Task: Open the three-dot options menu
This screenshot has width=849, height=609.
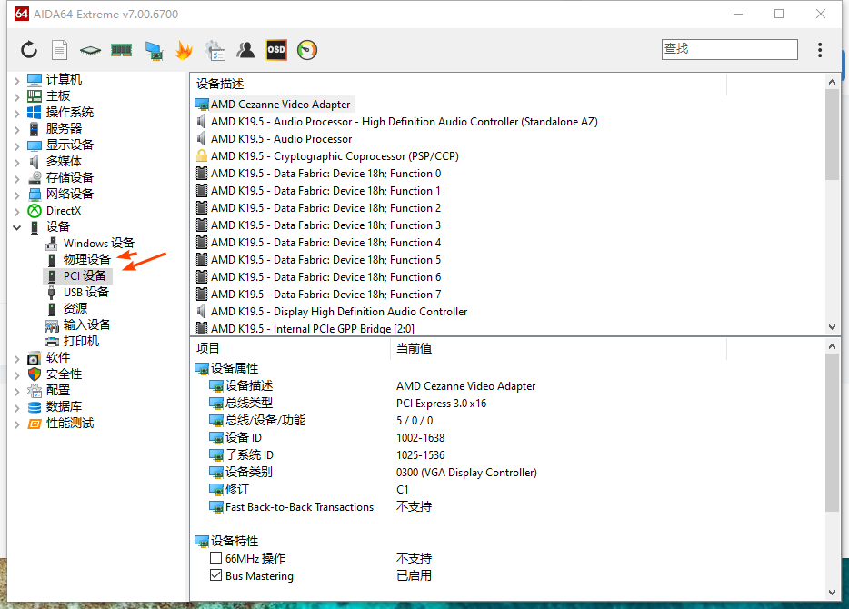Action: coord(820,50)
